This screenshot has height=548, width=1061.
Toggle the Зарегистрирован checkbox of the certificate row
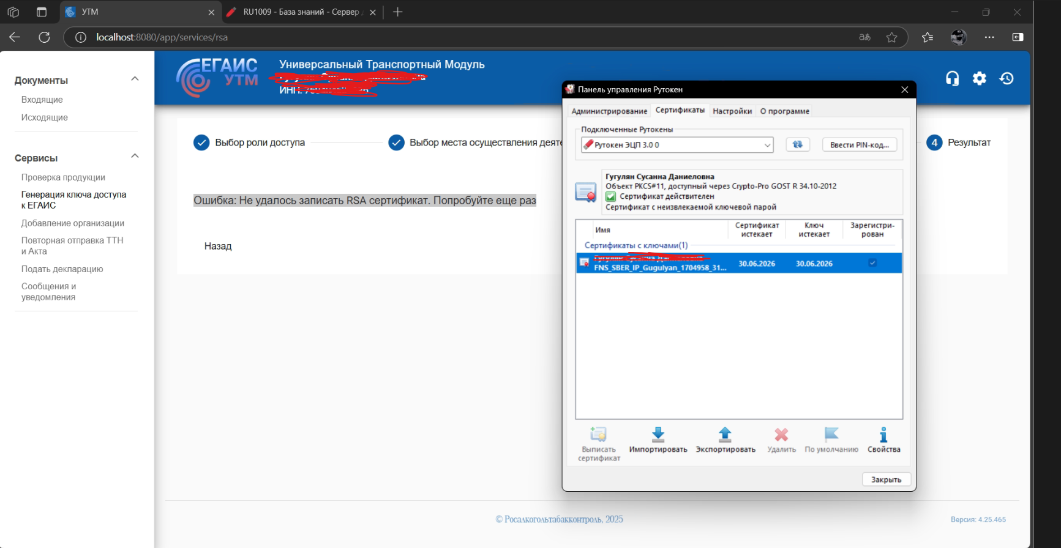[x=872, y=263]
